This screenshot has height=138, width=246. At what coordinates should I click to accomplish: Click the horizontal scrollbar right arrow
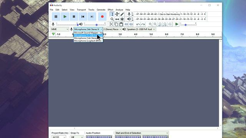click(x=218, y=128)
